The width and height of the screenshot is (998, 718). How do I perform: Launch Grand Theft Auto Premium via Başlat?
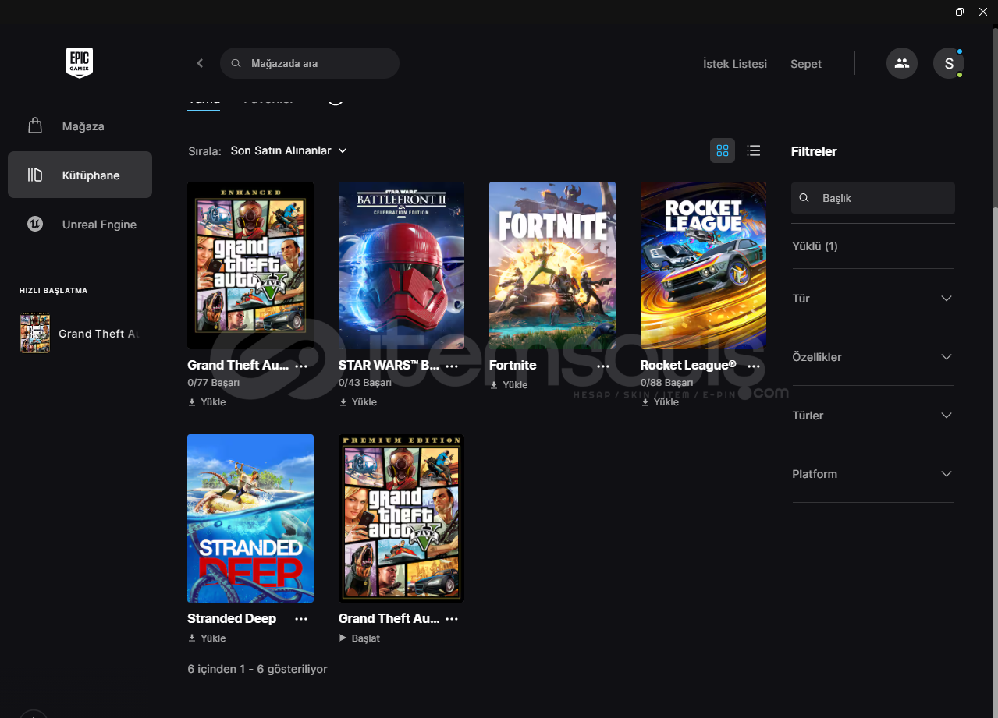[359, 638]
